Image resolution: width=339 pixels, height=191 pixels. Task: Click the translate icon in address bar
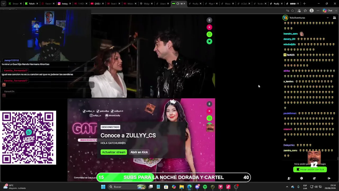(x=288, y=11)
